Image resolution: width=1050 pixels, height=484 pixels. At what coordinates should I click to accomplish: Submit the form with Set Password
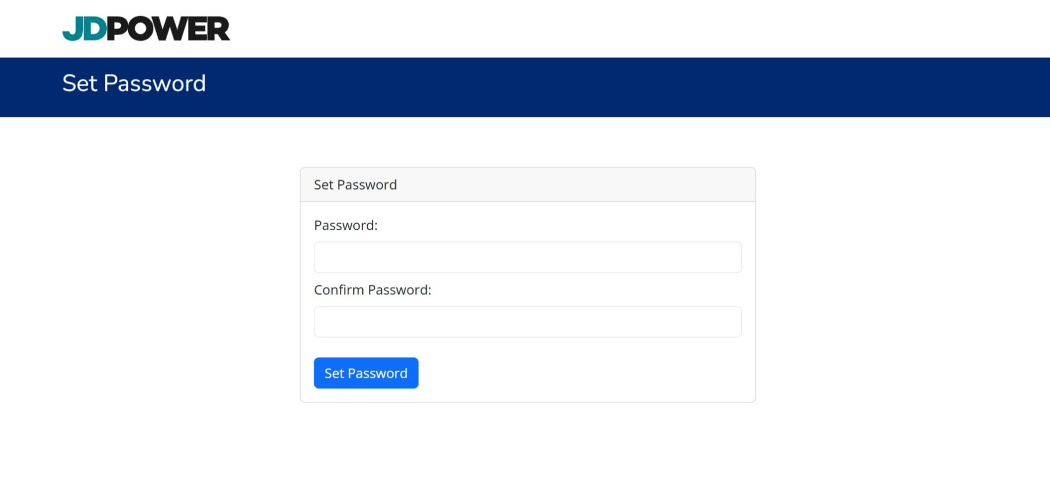point(366,373)
